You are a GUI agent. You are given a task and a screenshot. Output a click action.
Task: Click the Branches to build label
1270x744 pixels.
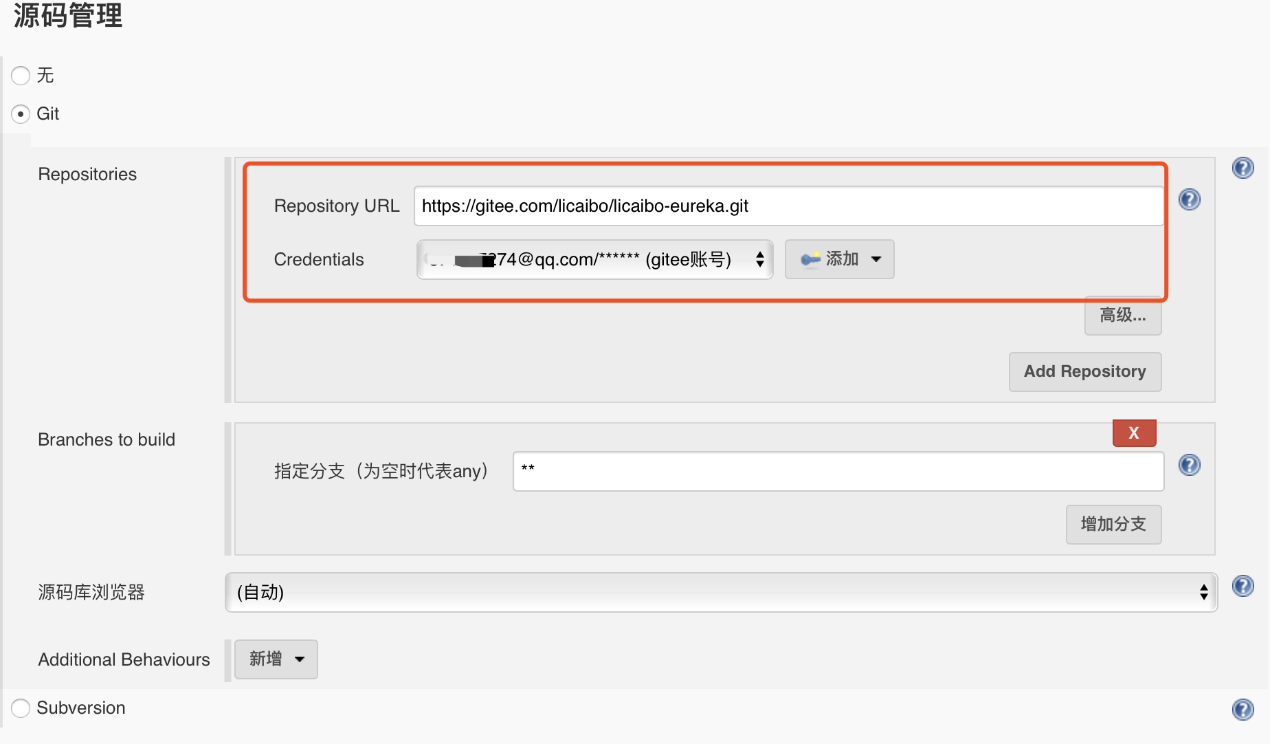107,439
